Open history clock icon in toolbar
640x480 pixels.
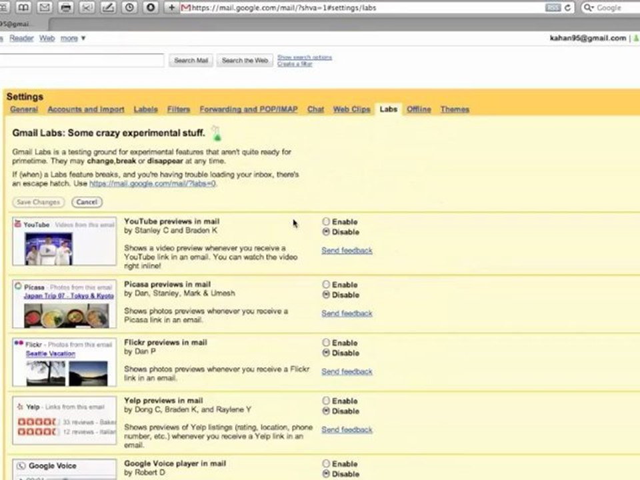point(129,7)
